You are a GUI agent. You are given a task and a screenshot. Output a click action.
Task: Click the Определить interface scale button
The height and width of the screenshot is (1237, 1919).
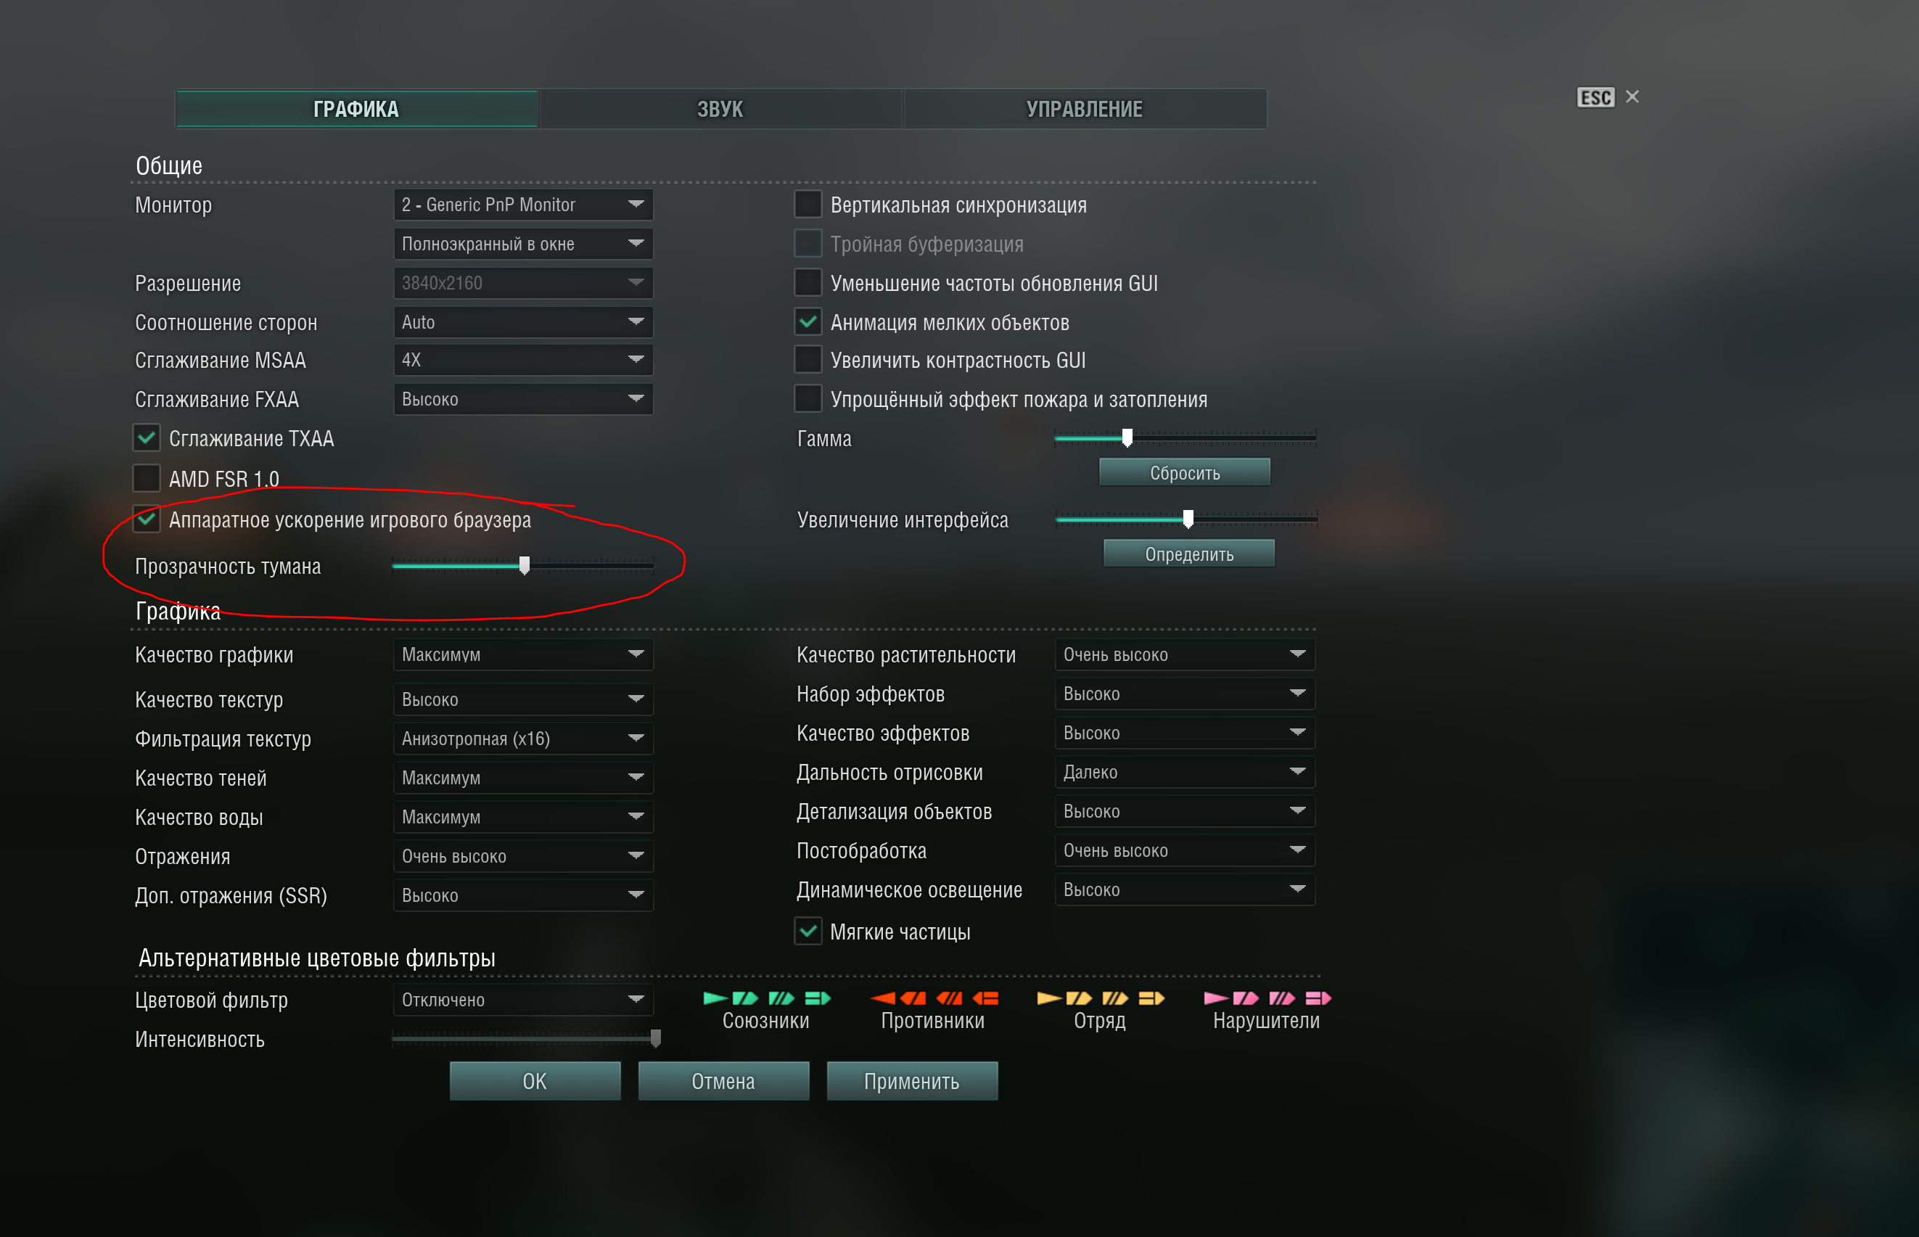pos(1190,554)
